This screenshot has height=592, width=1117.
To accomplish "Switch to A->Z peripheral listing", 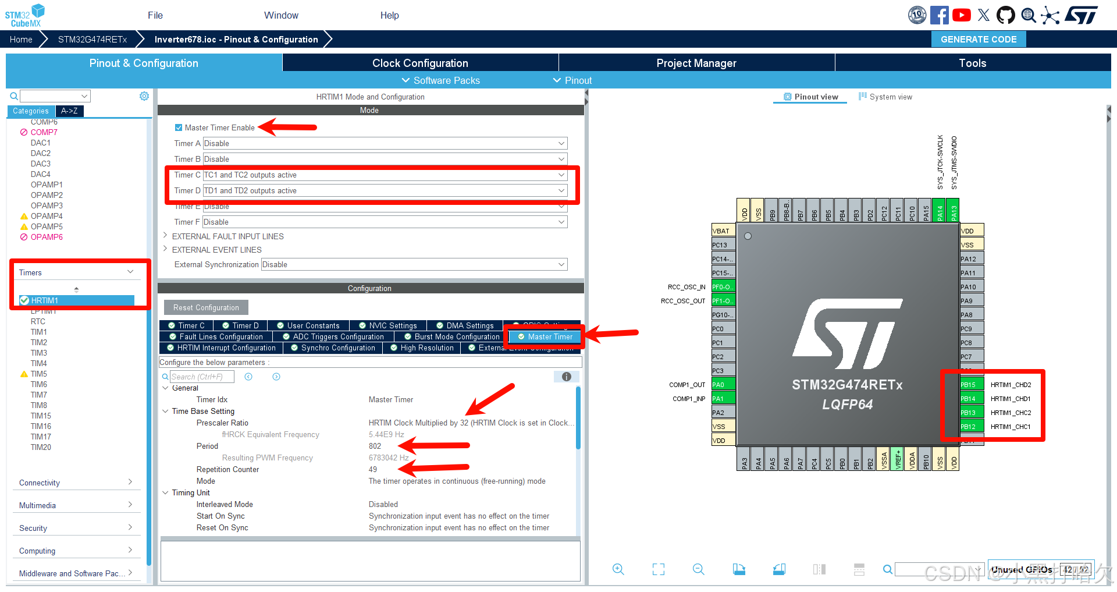I will pos(69,111).
